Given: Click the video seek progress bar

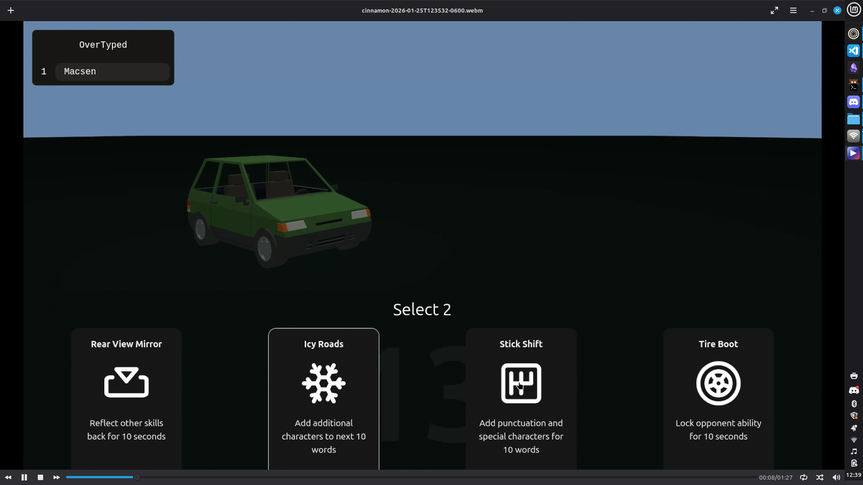Looking at the screenshot, I should 405,477.
